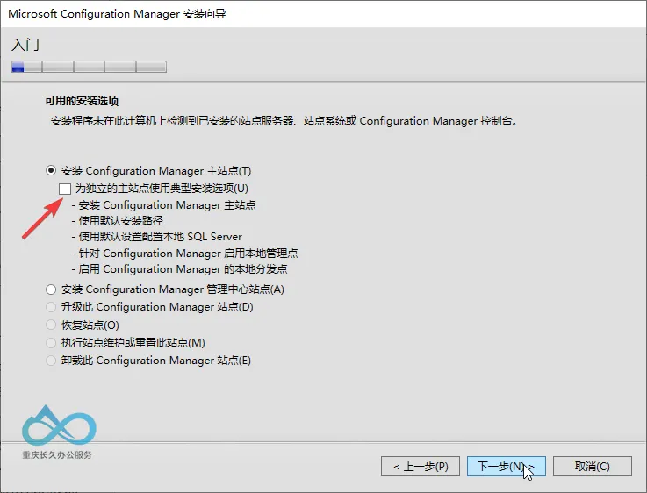Click the text 使用默认安装路径
647x493 pixels.
pyautogui.click(x=120, y=221)
